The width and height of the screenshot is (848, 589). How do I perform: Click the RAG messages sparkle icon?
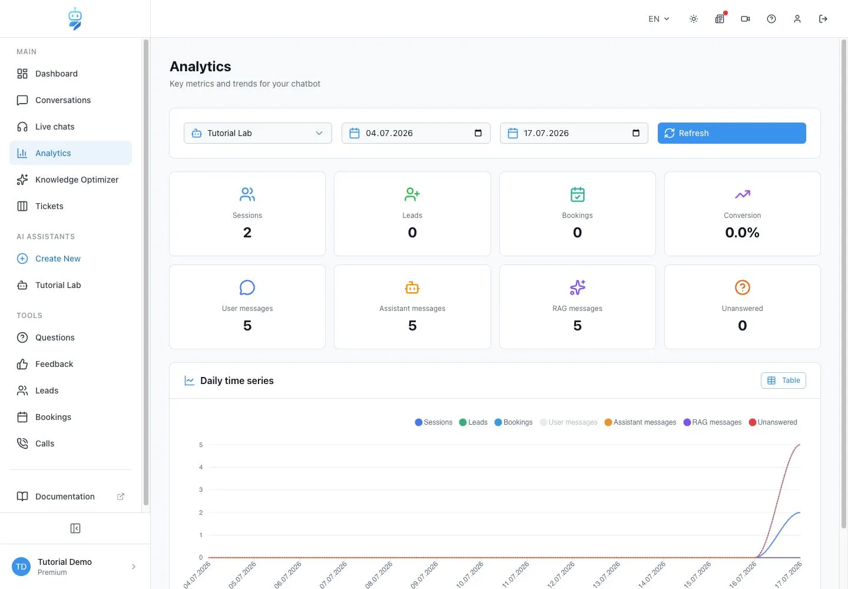coord(578,287)
